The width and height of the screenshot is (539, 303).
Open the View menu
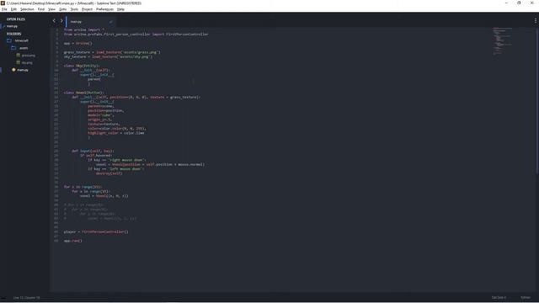point(51,9)
